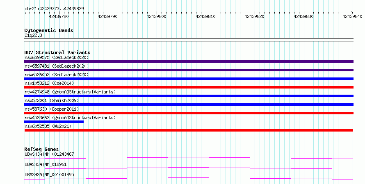Open transcript UBASH3A|NM_001243467 label
Image resolution: width=365 pixels, height=184 pixels.
coord(49,154)
